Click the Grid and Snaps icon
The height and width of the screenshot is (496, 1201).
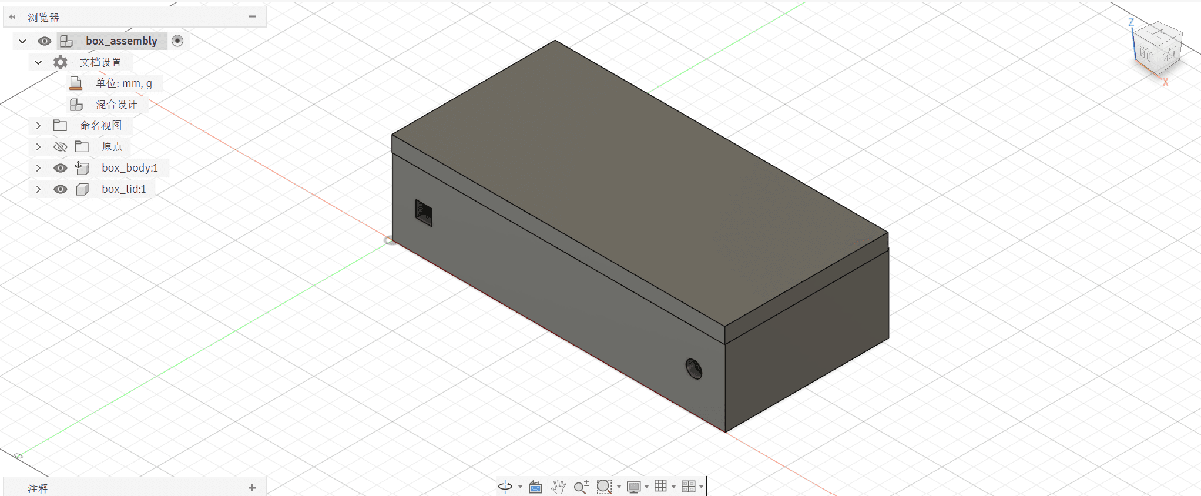tap(660, 485)
